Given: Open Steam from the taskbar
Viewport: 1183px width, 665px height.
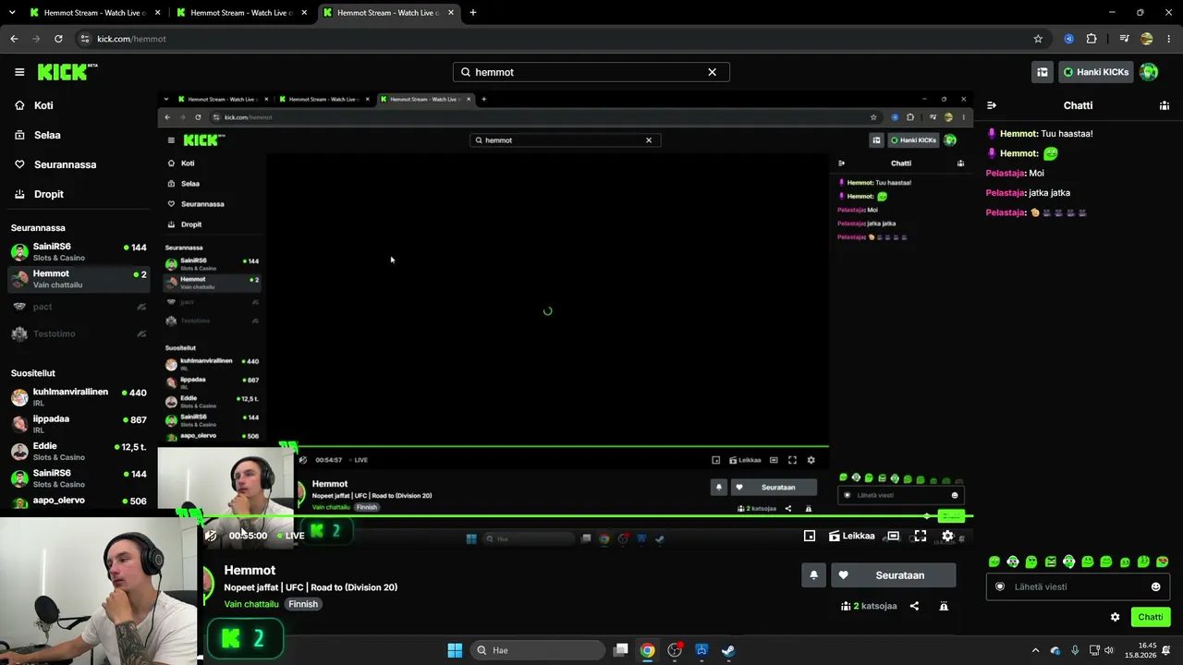Looking at the screenshot, I should (x=728, y=650).
